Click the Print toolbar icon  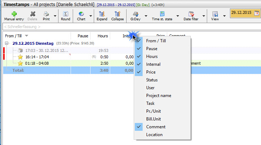coord(46,14)
